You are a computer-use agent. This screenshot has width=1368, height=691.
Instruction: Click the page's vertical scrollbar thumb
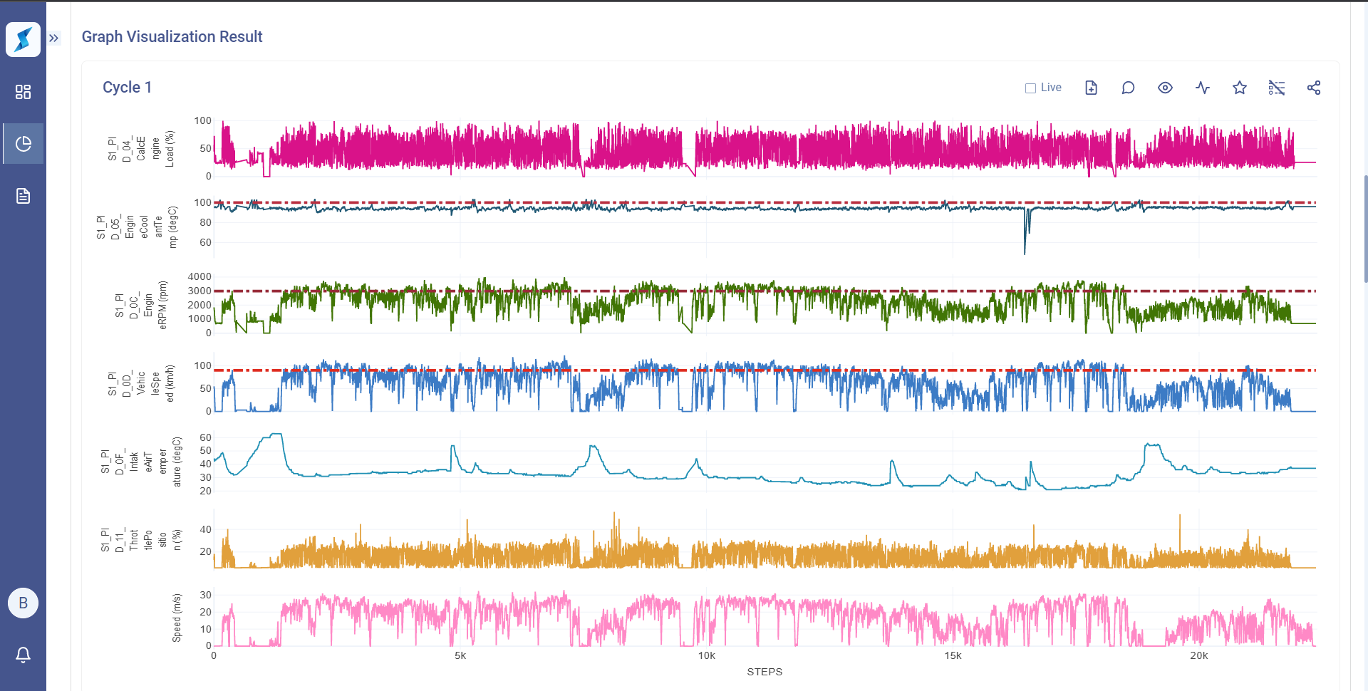tap(1365, 228)
